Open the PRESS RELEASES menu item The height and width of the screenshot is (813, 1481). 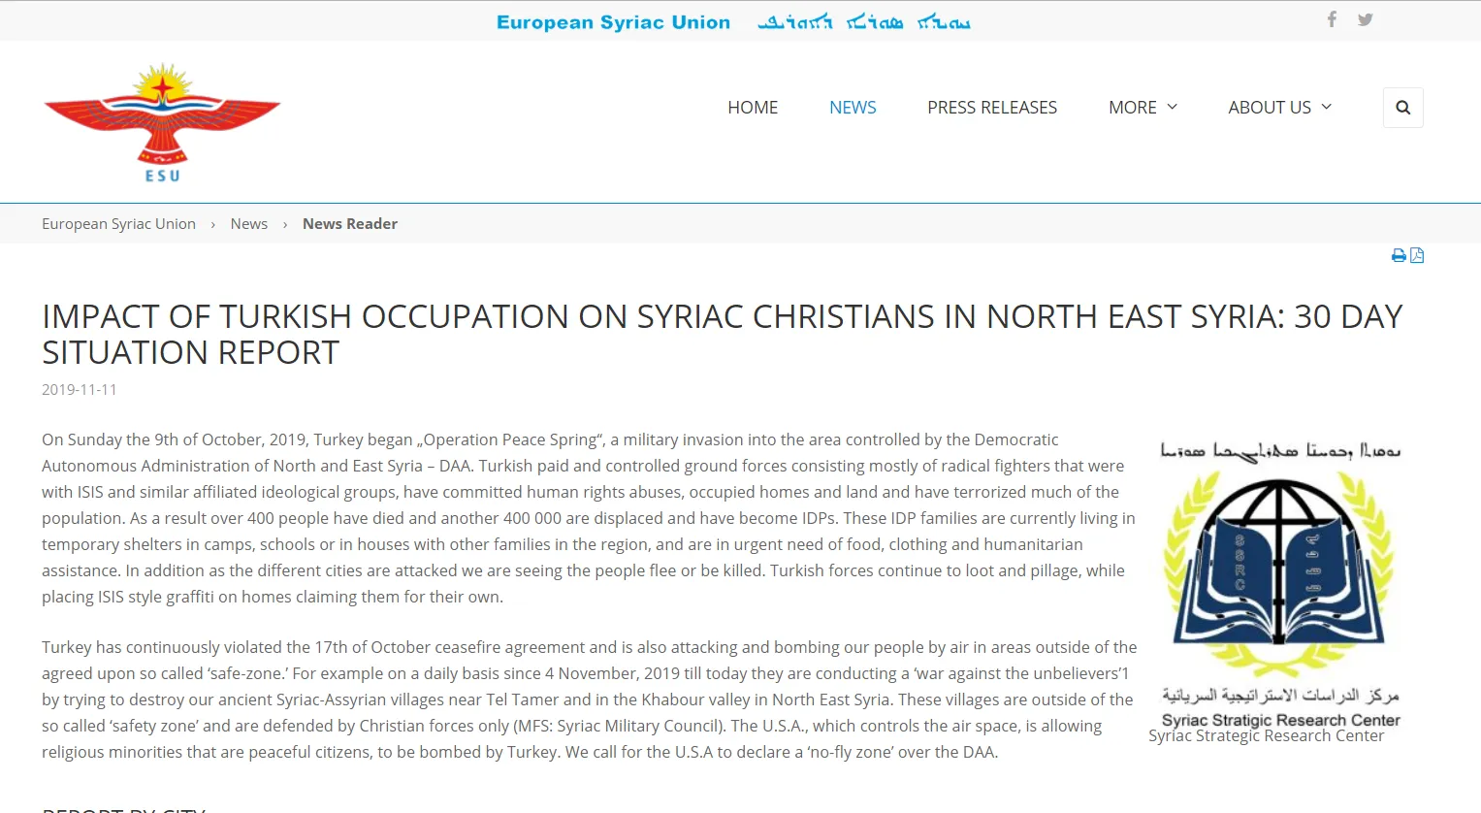tap(992, 108)
